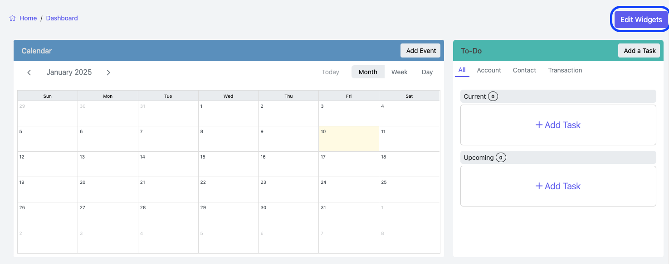The image size is (669, 264).
Task: Select highlighted date 10 in calendar
Action: coord(349,139)
